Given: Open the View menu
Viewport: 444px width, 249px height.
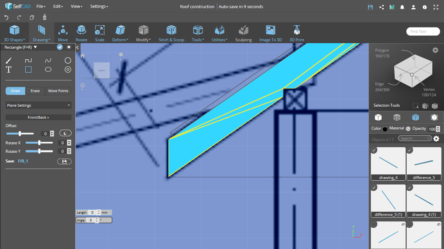Looking at the screenshot, I should coord(76,6).
